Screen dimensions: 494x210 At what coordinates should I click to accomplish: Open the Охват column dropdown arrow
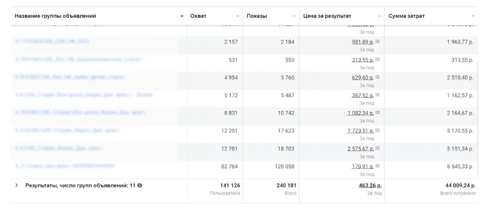pos(238,16)
